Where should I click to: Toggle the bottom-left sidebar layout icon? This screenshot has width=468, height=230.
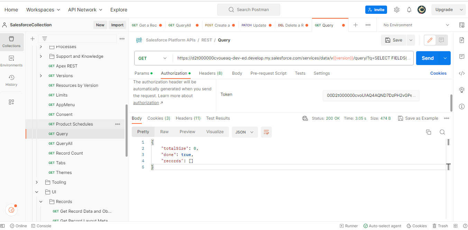click(x=3, y=226)
